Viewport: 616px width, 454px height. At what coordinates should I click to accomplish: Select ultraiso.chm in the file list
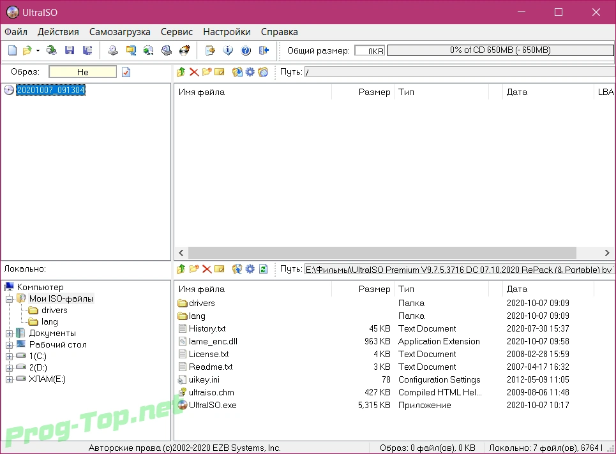pos(211,392)
